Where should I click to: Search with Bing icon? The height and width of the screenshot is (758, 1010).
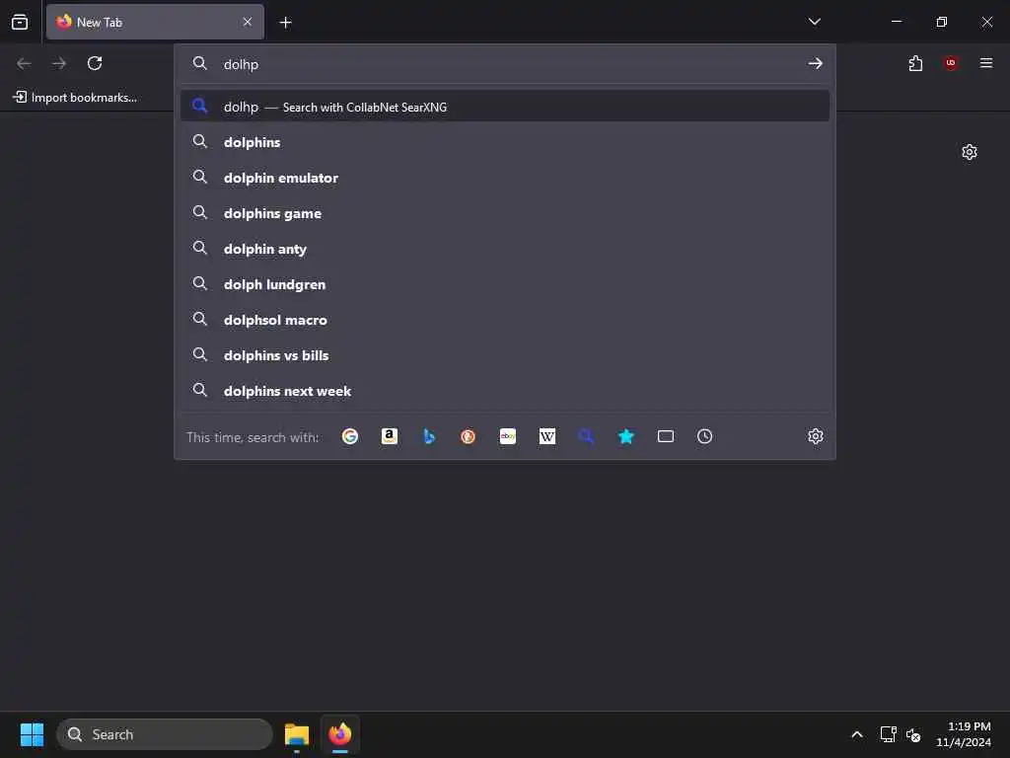429,436
